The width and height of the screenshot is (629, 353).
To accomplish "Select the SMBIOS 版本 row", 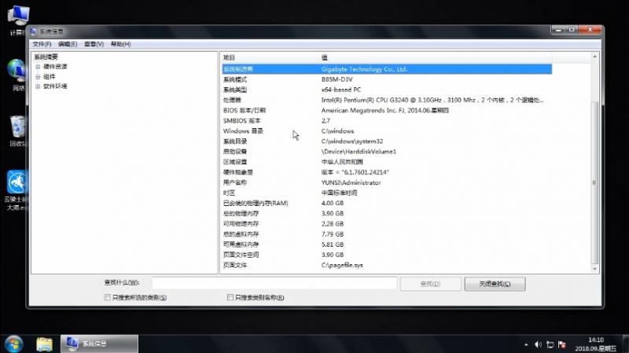I will point(387,121).
